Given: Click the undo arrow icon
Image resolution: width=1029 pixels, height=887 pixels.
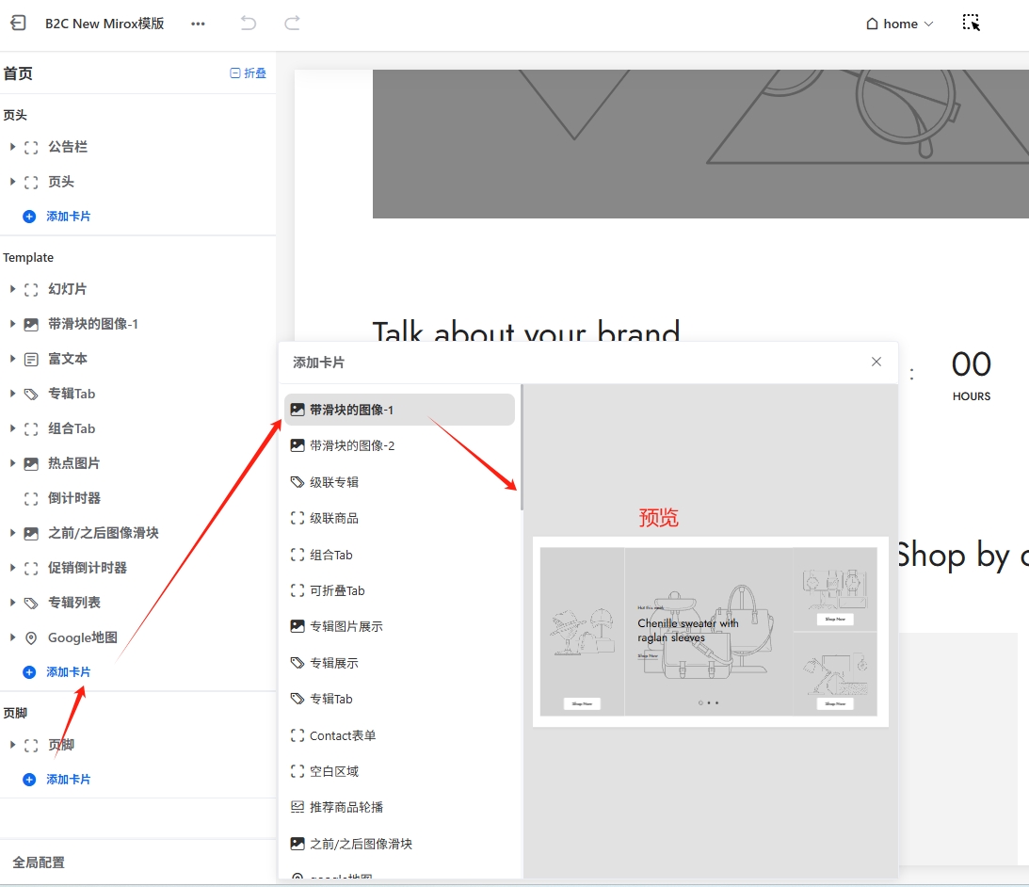Looking at the screenshot, I should click(x=249, y=24).
